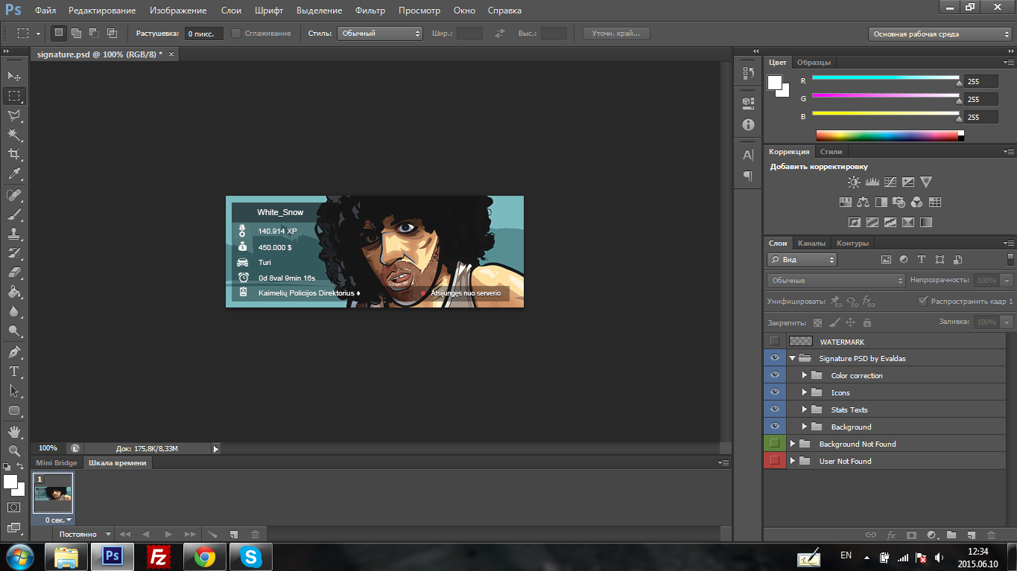The image size is (1017, 571).
Task: Click the Растушевка input field
Action: pos(203,34)
